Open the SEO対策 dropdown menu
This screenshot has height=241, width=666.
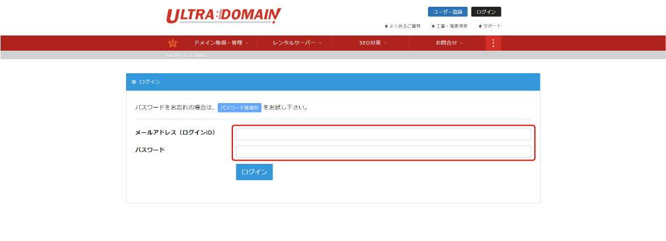tap(373, 43)
